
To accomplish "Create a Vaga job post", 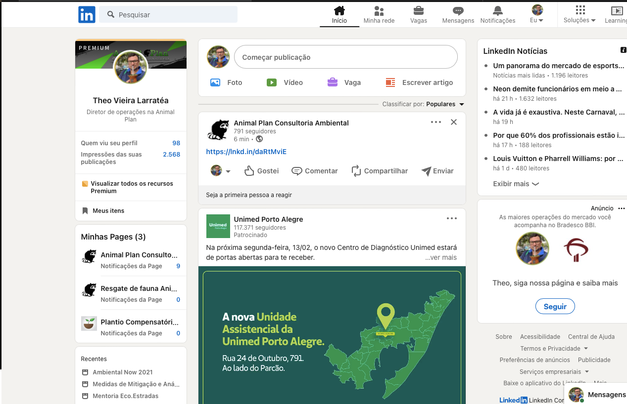I will tap(344, 82).
